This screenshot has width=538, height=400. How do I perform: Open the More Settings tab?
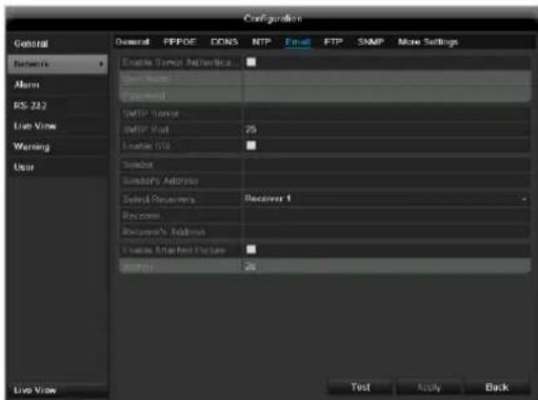428,42
